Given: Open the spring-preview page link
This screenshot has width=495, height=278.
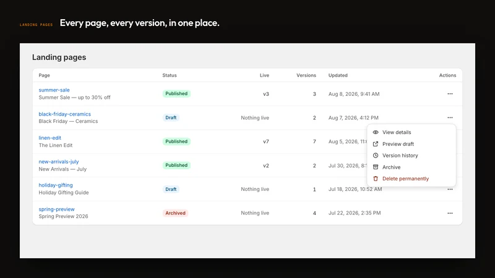Looking at the screenshot, I should click(x=56, y=209).
